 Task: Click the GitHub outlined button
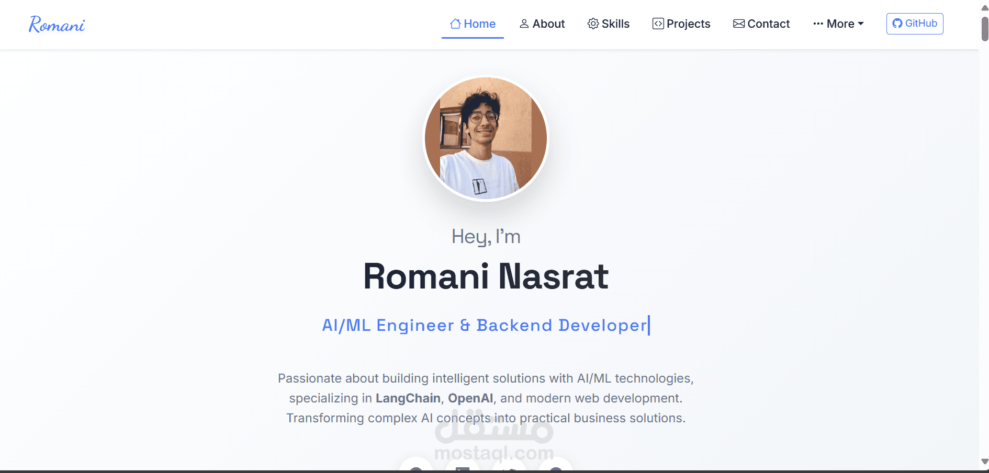pyautogui.click(x=915, y=24)
